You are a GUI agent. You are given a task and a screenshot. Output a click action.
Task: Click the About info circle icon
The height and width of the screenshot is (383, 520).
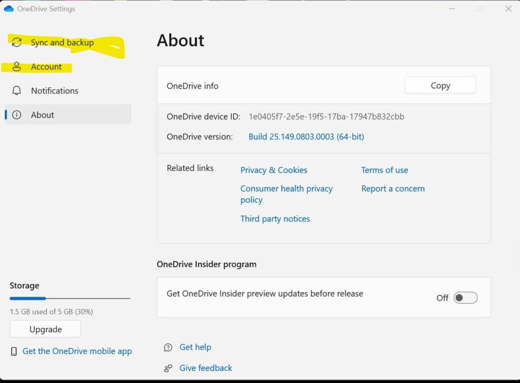coord(17,115)
